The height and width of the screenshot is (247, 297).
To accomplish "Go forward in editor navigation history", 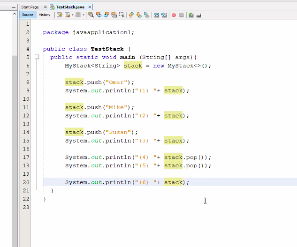I will pos(78,15).
